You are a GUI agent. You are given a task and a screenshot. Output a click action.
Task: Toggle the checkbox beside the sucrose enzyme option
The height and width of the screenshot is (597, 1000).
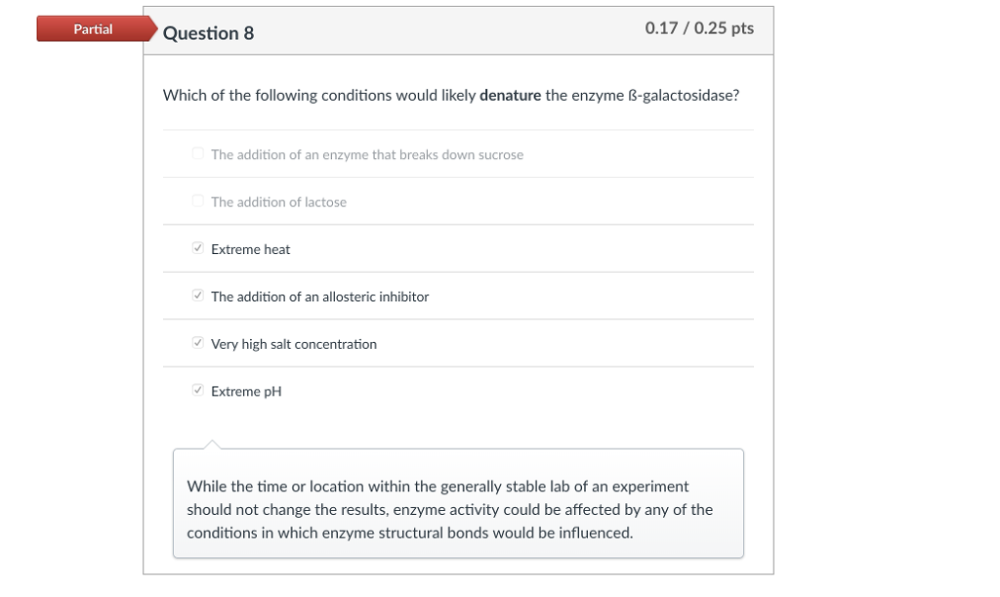tap(198, 153)
